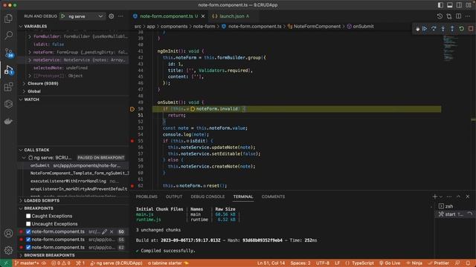Close the bottom panel
This screenshot has height=267, width=476.
pos(468,197)
